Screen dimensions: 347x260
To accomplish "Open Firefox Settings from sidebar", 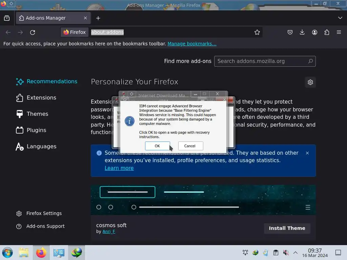I will click(39, 213).
